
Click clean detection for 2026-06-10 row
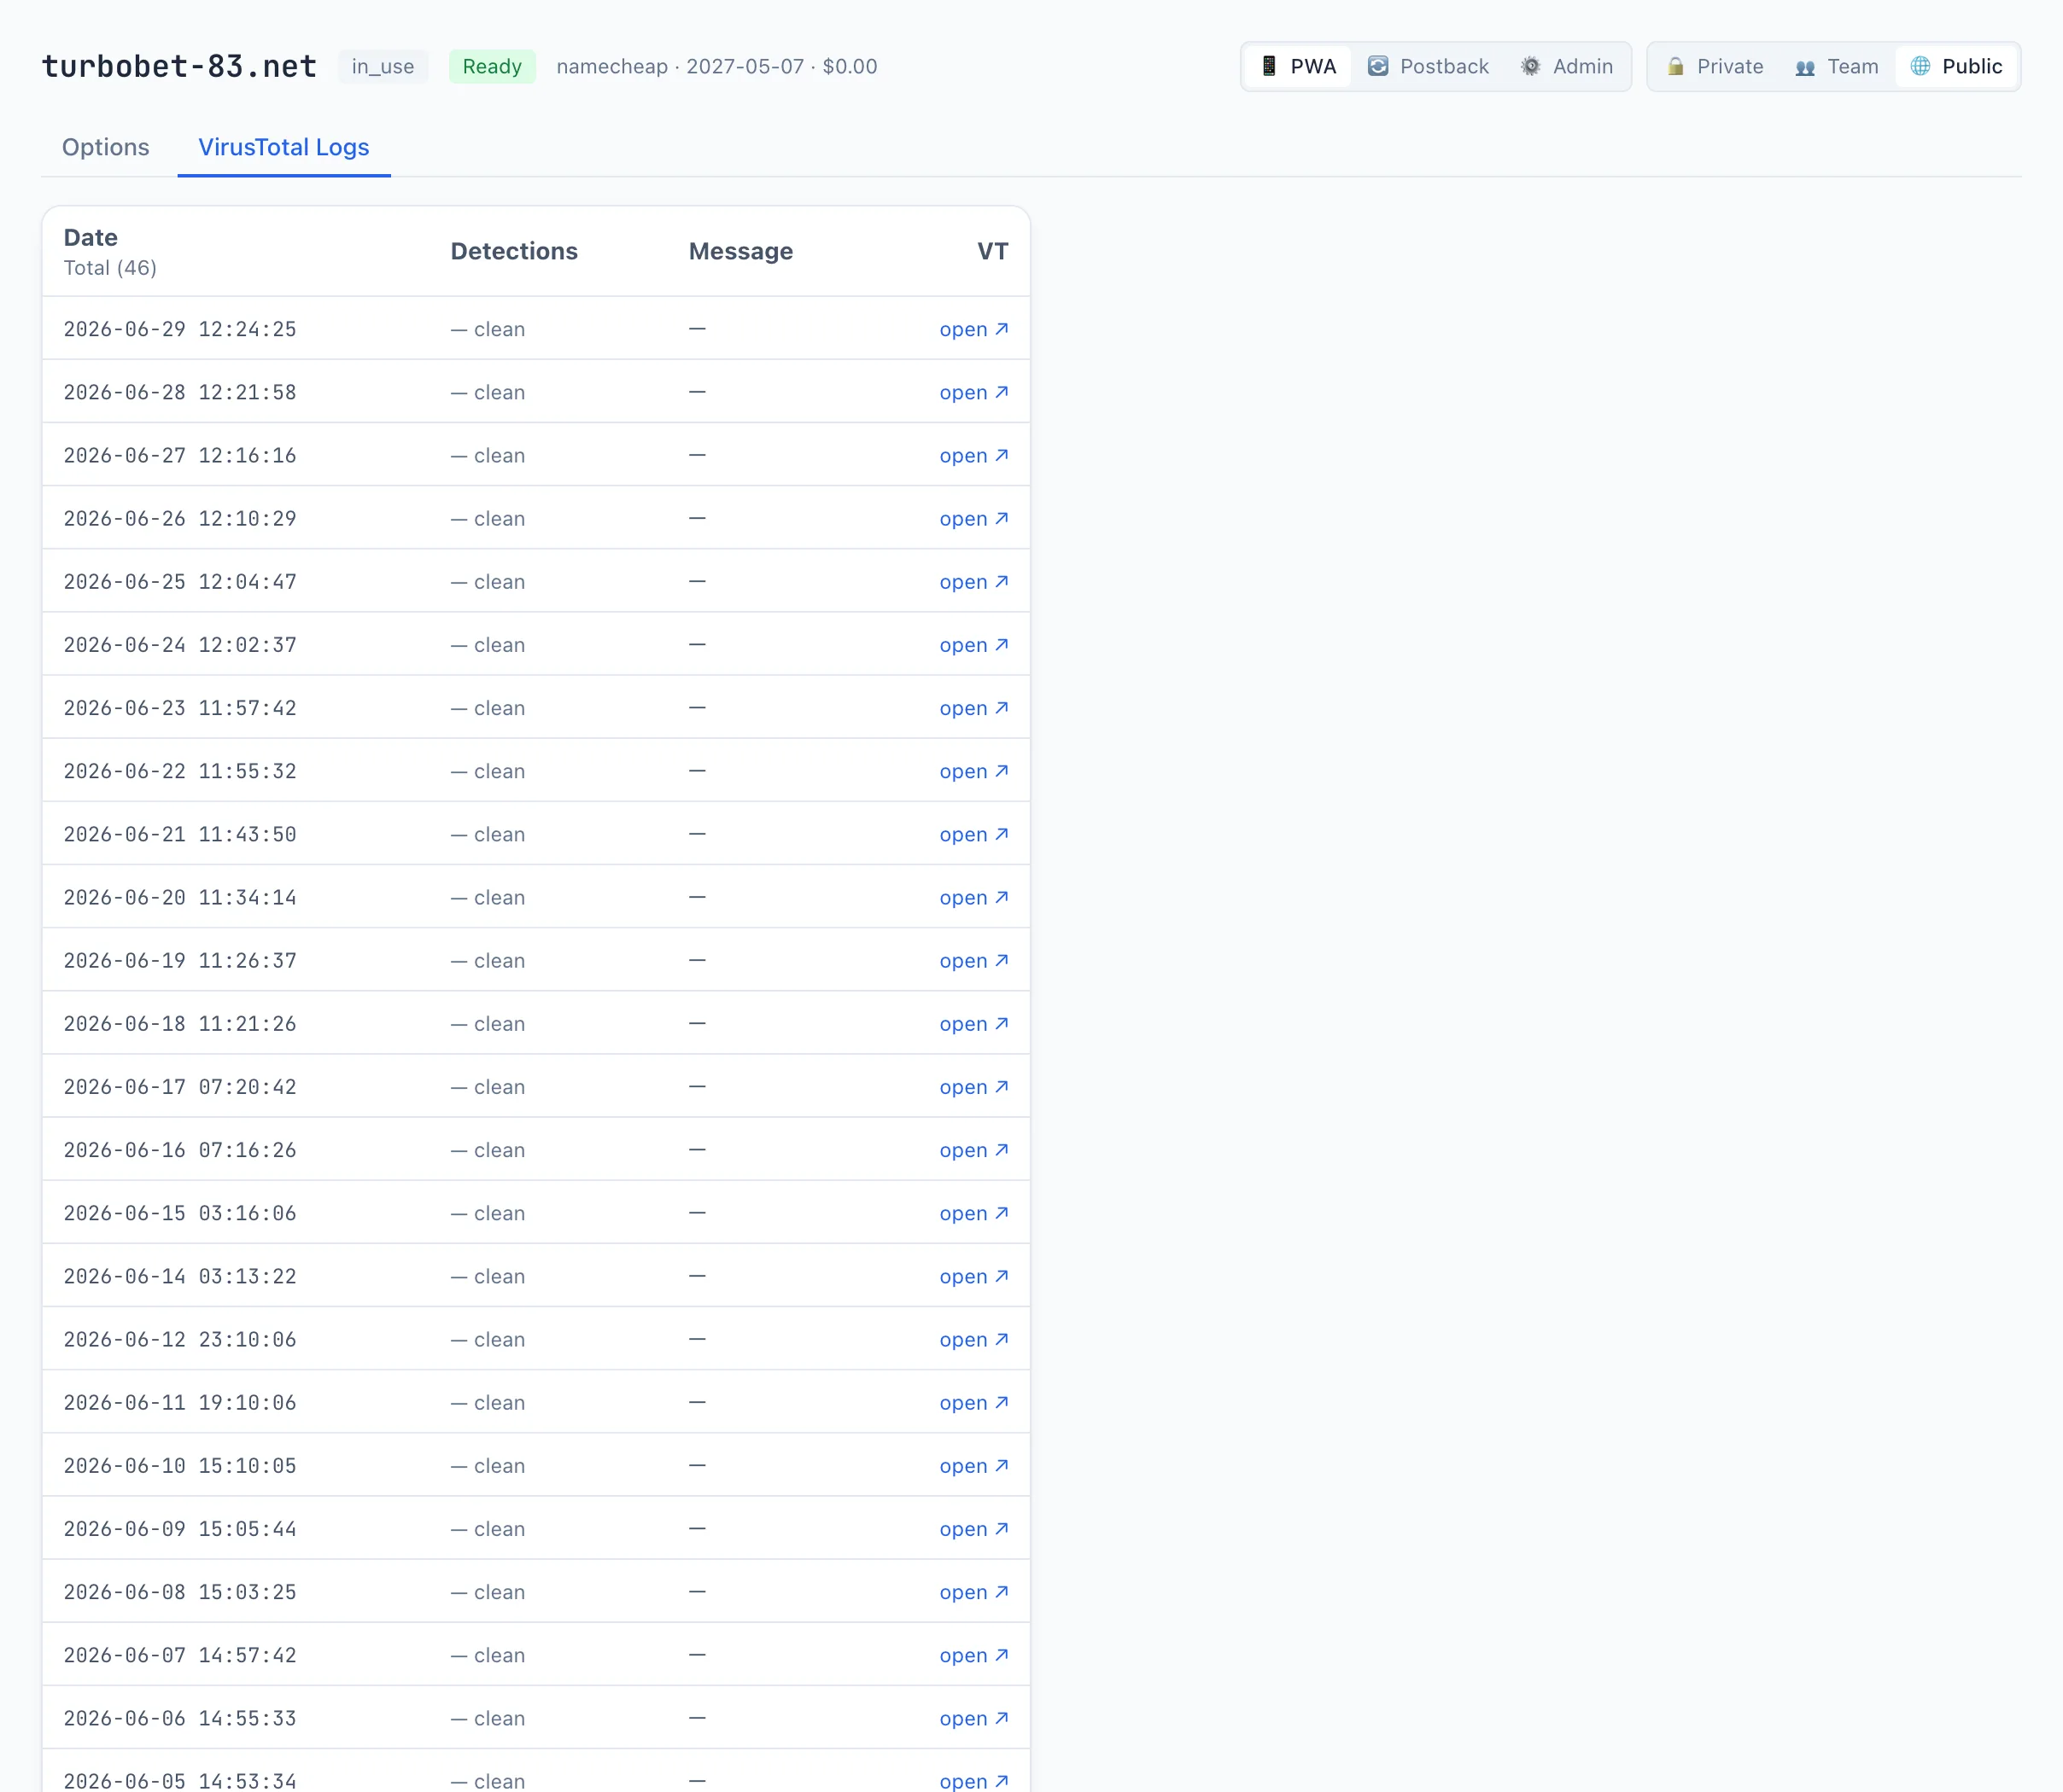pyautogui.click(x=488, y=1465)
